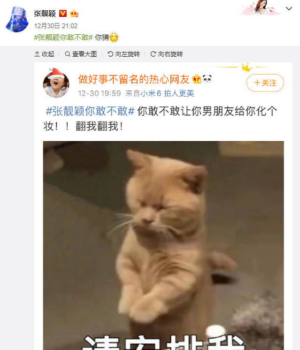The image size is (300, 350).
Task: Follow the user with +关注 button
Action: coord(265,83)
